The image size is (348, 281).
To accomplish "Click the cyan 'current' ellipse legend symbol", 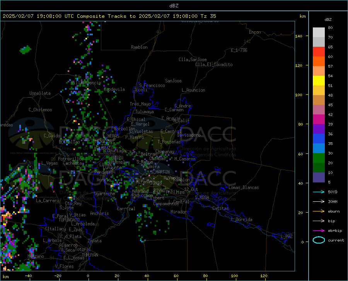I will point(319,240).
